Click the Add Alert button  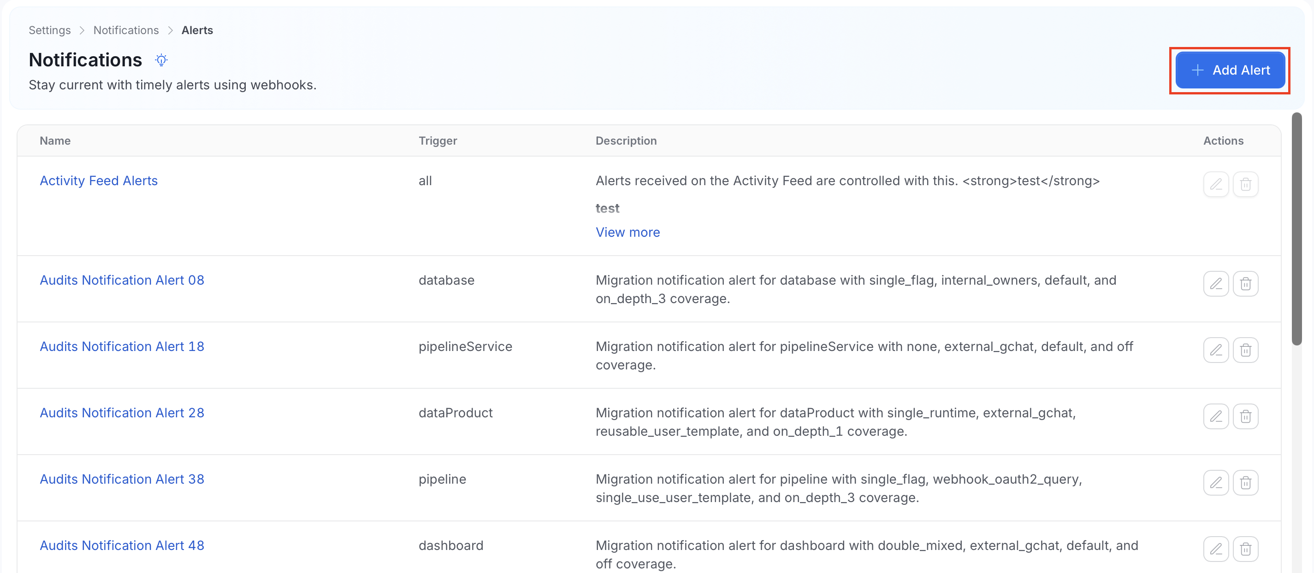pyautogui.click(x=1230, y=70)
